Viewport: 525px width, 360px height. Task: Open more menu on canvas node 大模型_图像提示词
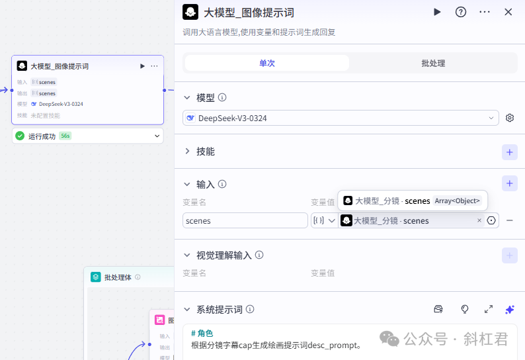tap(154, 66)
